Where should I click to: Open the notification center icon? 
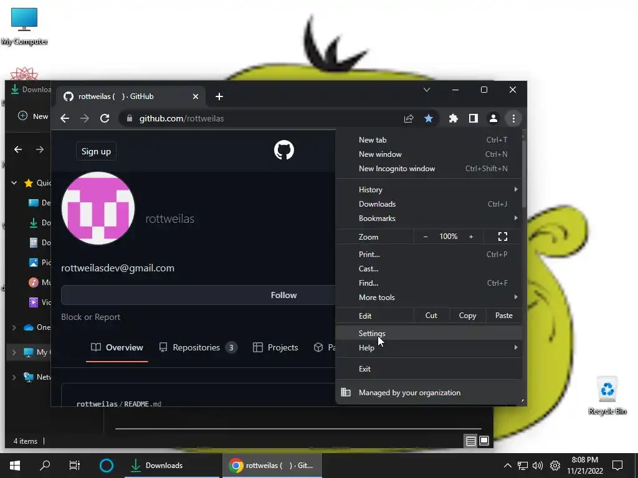pos(617,466)
